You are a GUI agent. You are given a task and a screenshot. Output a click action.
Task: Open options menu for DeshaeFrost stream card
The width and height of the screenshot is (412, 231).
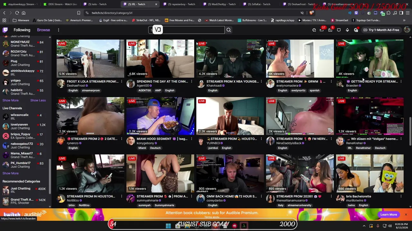tap(121, 81)
